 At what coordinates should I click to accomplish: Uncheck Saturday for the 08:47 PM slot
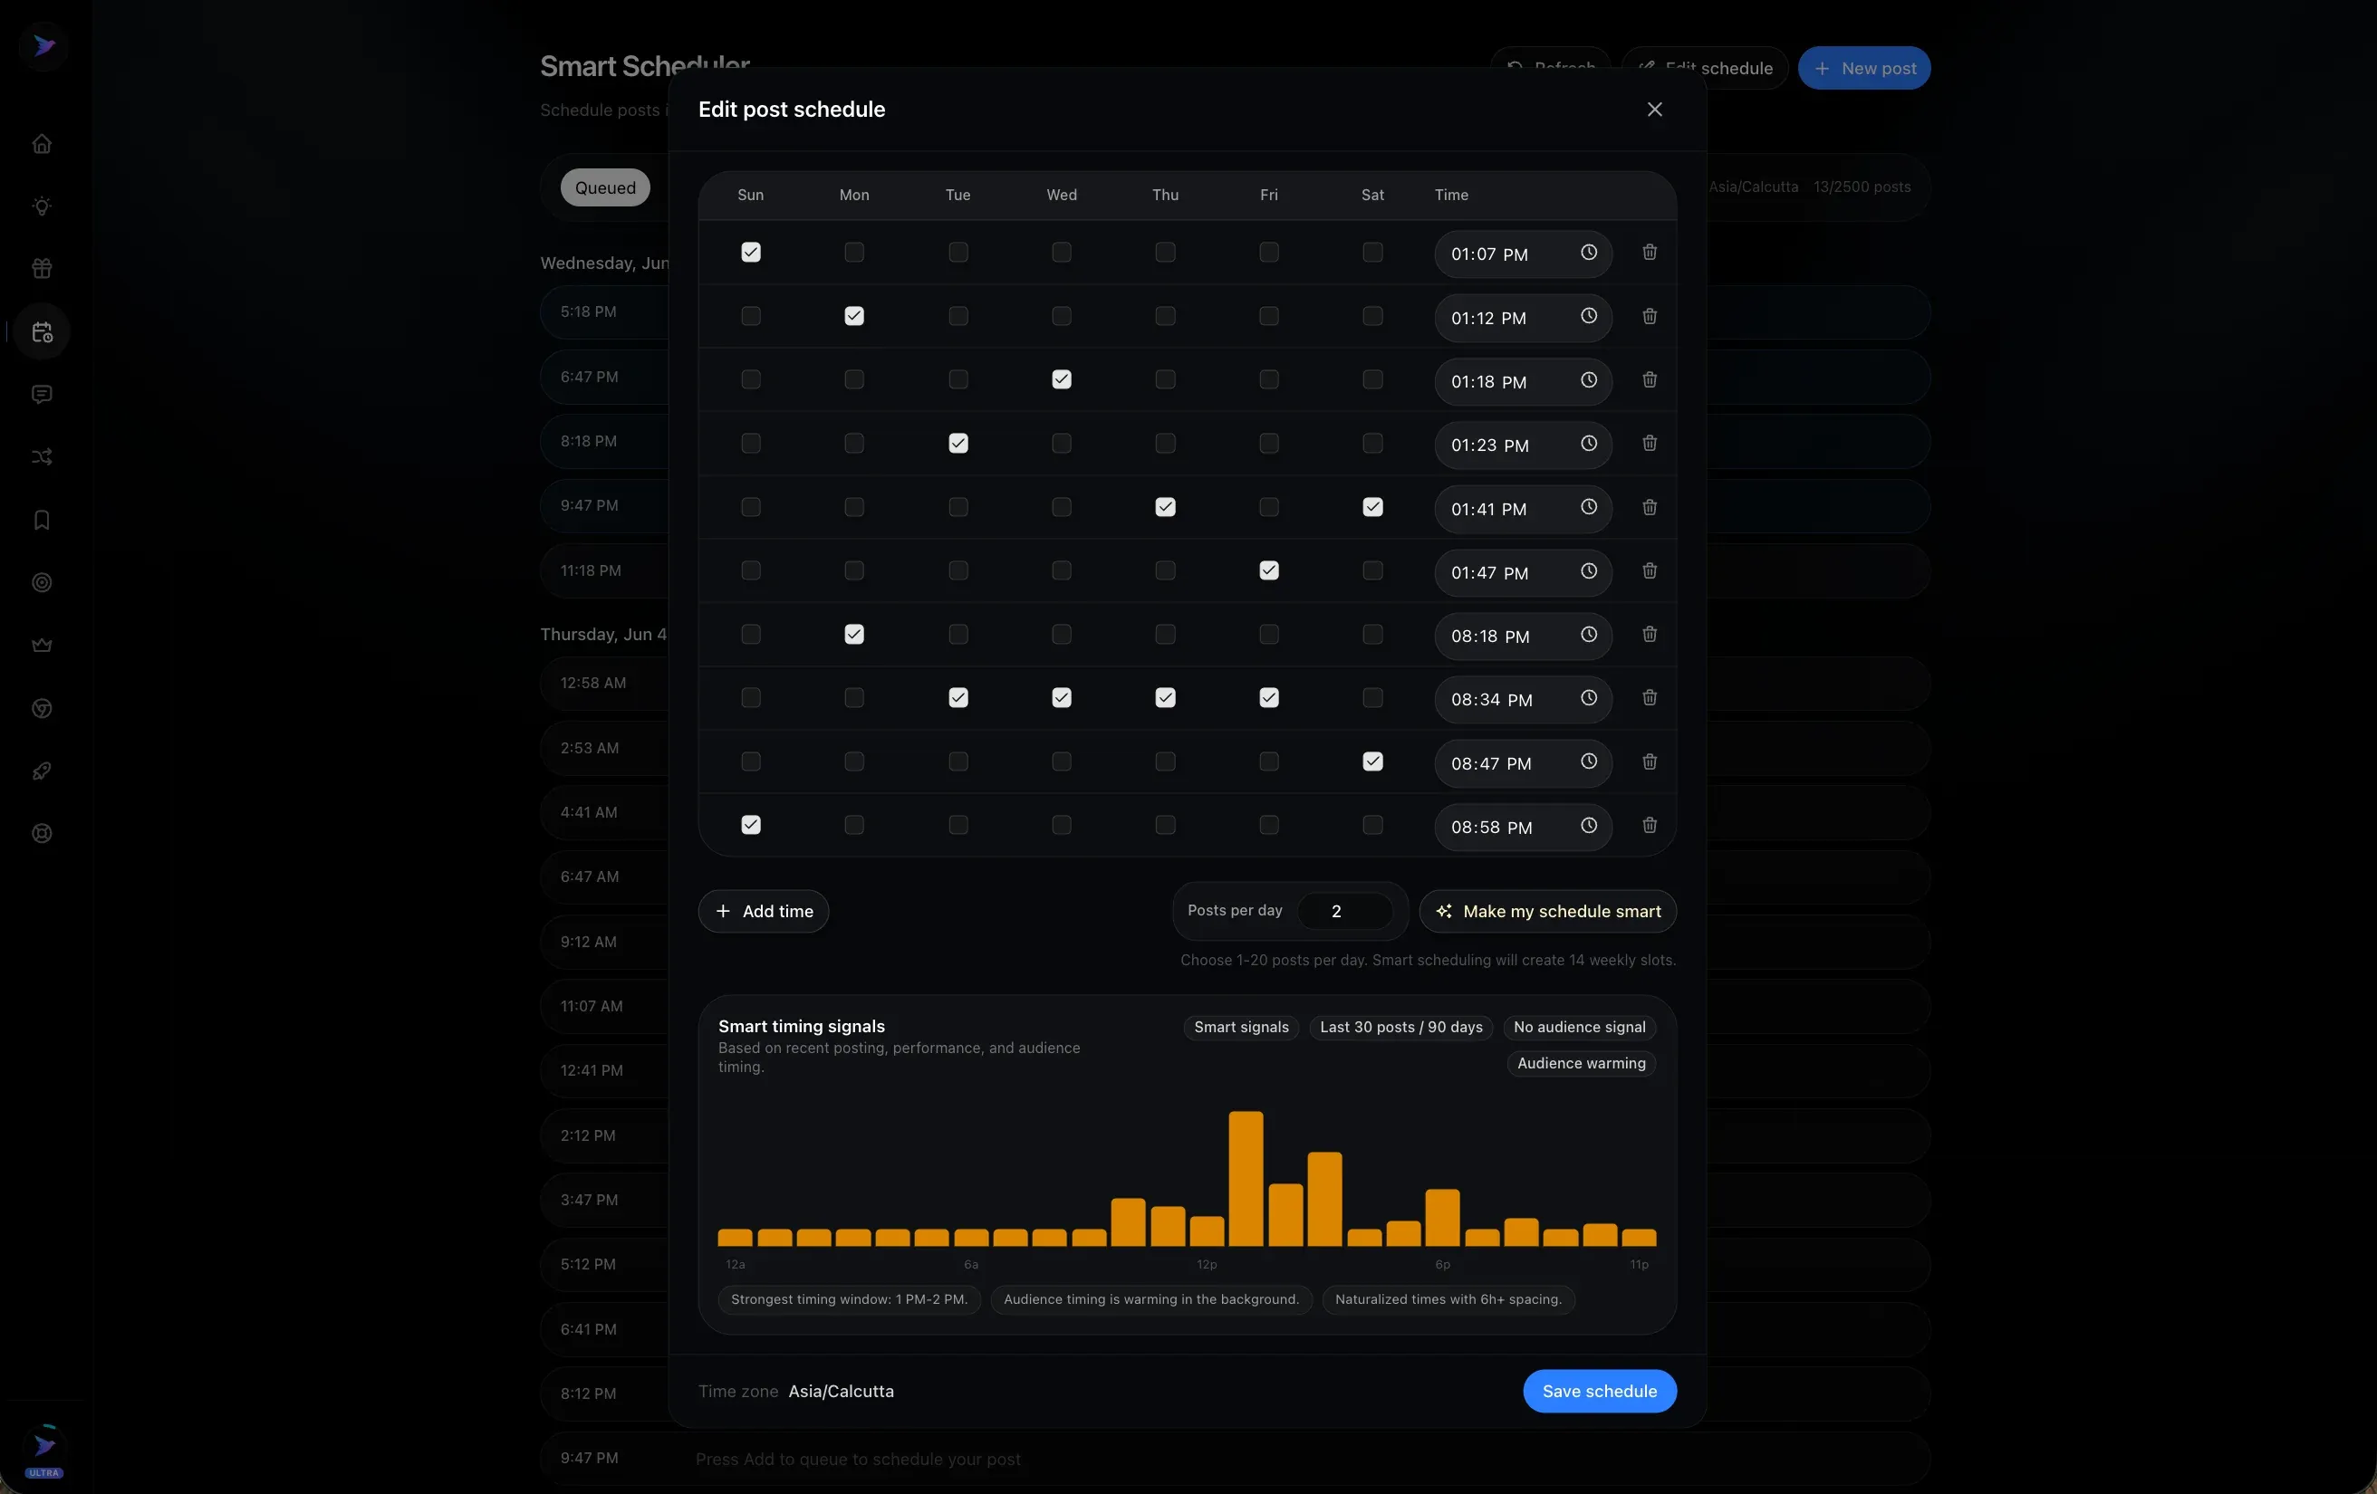coord(1372,761)
